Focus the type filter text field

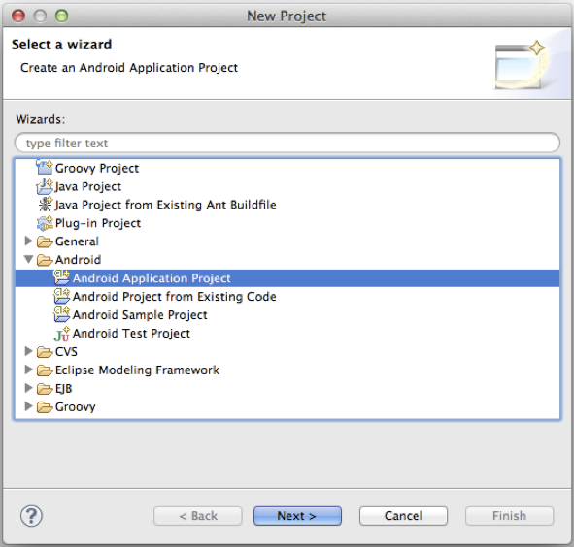[x=287, y=143]
